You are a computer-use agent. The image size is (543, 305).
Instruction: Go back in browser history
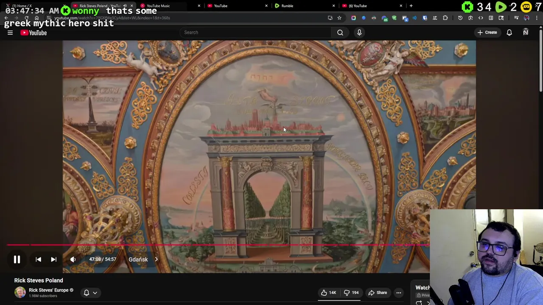[6, 18]
